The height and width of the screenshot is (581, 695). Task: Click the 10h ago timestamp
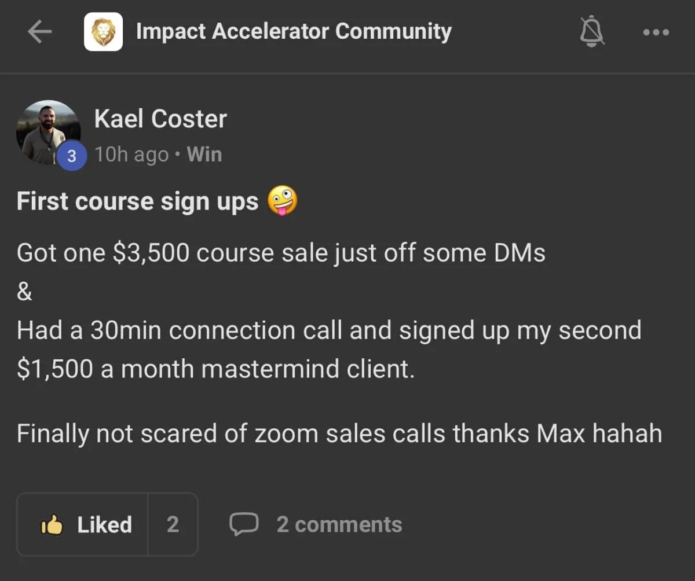point(131,155)
